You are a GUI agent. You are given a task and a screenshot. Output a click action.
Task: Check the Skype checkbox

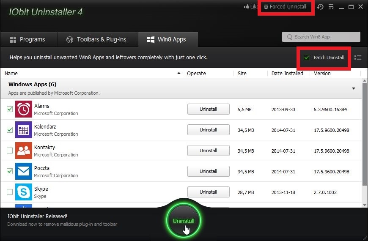(x=10, y=192)
